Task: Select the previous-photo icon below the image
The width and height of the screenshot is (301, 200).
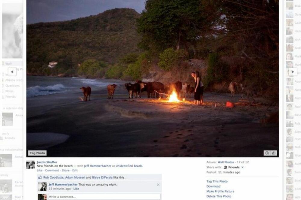Action: click(x=267, y=153)
